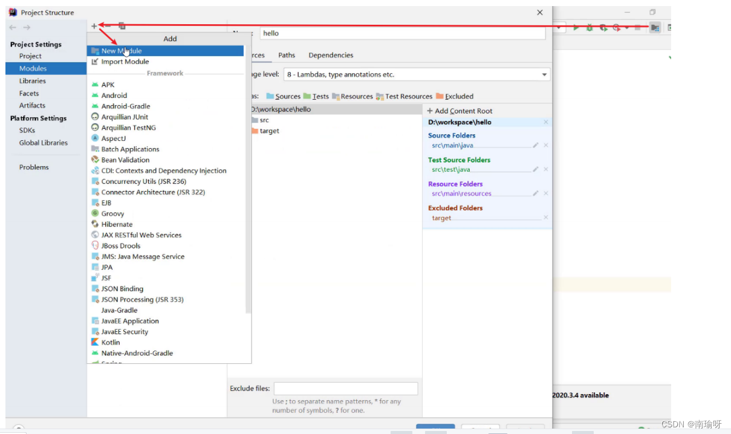The height and width of the screenshot is (434, 731).
Task: Switch to the Paths tab
Action: [x=287, y=55]
